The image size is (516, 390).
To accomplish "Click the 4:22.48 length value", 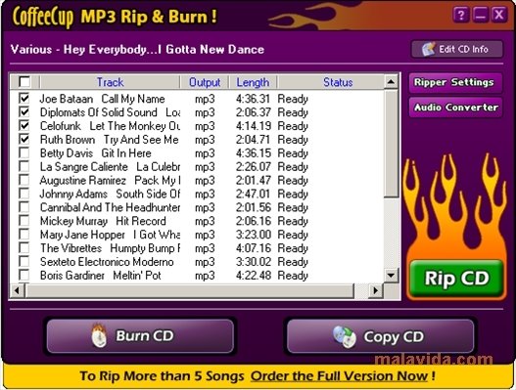I will pyautogui.click(x=253, y=276).
